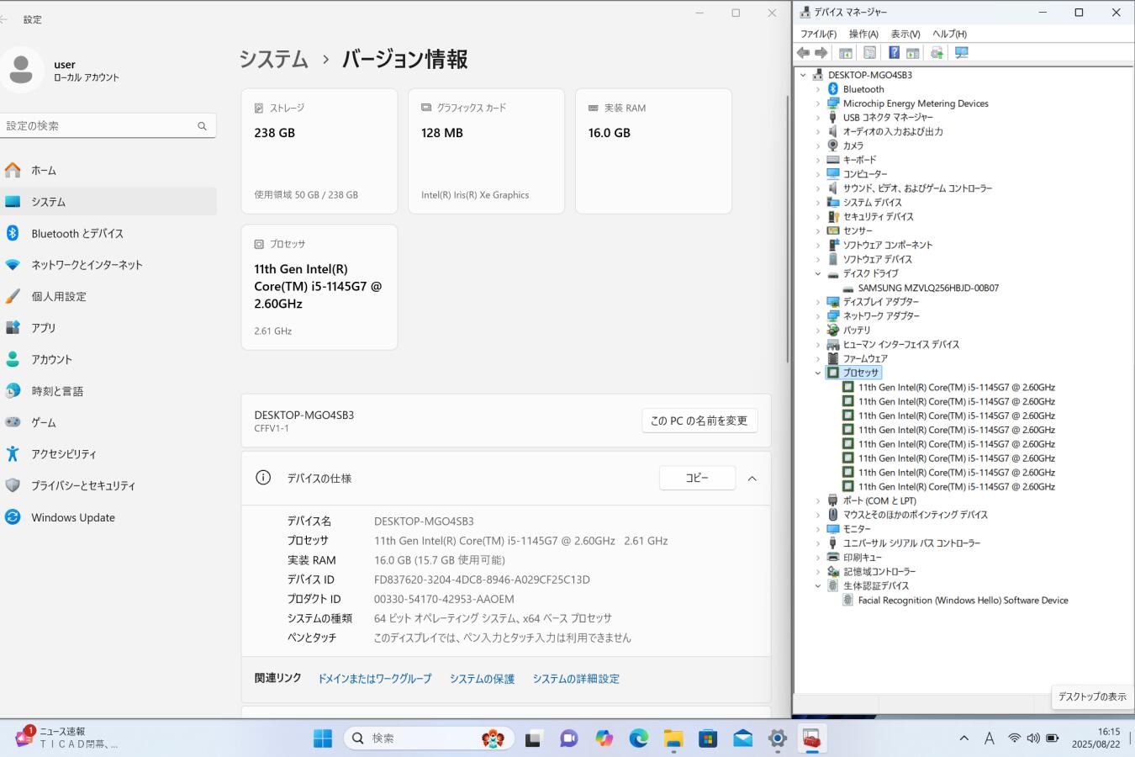The image size is (1135, 757).
Task: Click the search magnifier in settings search box
Action: point(202,126)
